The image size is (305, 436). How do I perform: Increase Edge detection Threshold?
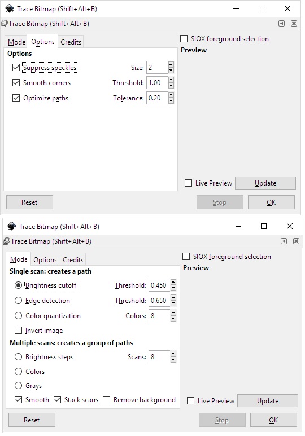tap(173, 297)
